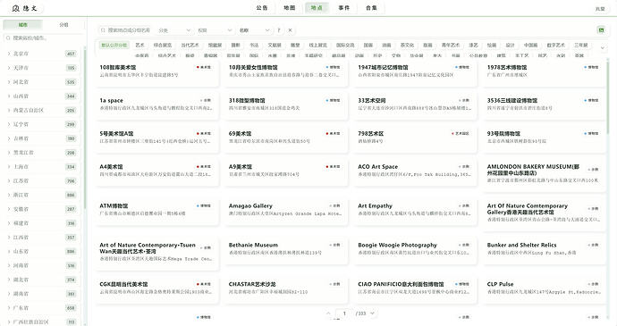Toggle the 线上展览 tag filter

(x=318, y=46)
